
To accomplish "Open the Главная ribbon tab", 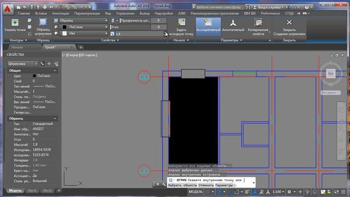I will pyautogui.click(x=24, y=13).
